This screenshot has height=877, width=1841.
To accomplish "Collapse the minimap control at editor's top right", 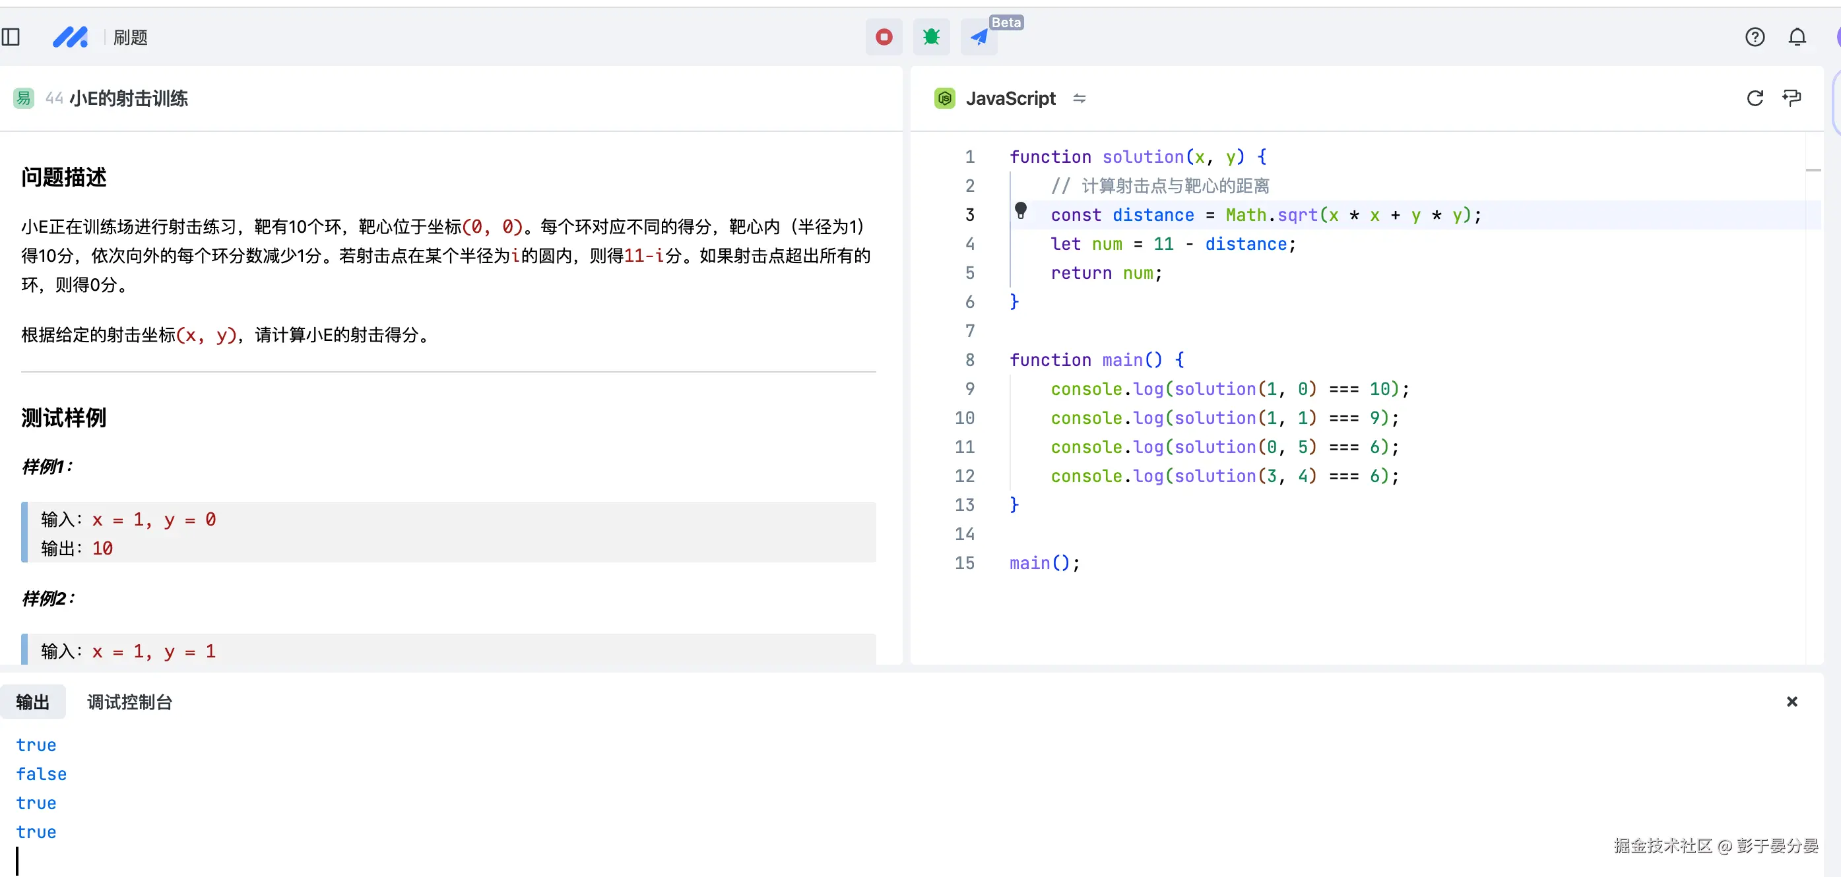I will tap(1815, 169).
